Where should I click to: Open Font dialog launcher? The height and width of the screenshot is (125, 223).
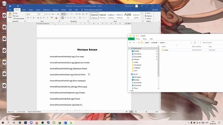coord(60,21)
